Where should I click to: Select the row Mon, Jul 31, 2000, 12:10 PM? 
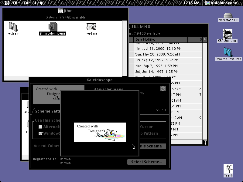(165, 49)
